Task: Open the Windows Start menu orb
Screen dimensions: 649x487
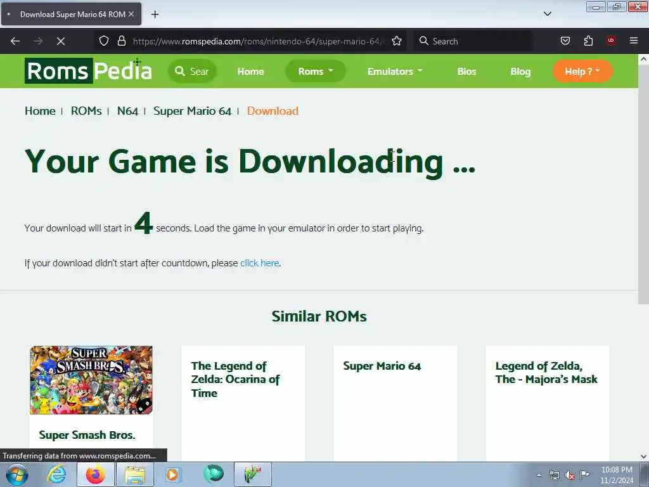Action: 16,474
